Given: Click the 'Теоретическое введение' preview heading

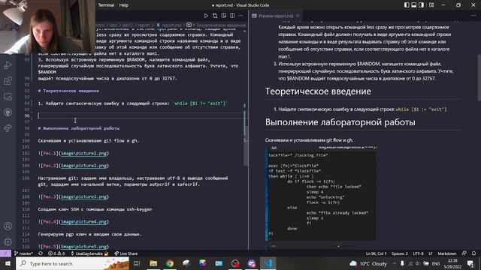Looking at the screenshot, I should point(318,91).
